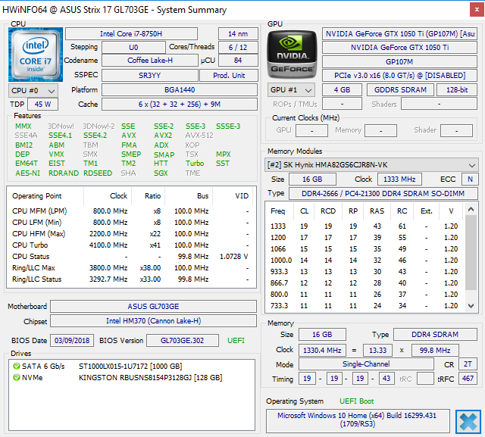
Task: Select the KINGSTON RBUSNS8154P3128GJ drive entry
Action: [131, 377]
